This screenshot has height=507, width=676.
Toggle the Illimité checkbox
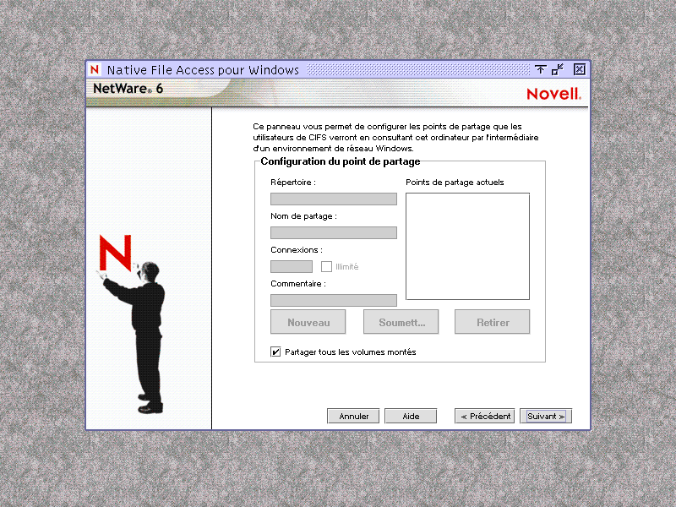pos(326,266)
